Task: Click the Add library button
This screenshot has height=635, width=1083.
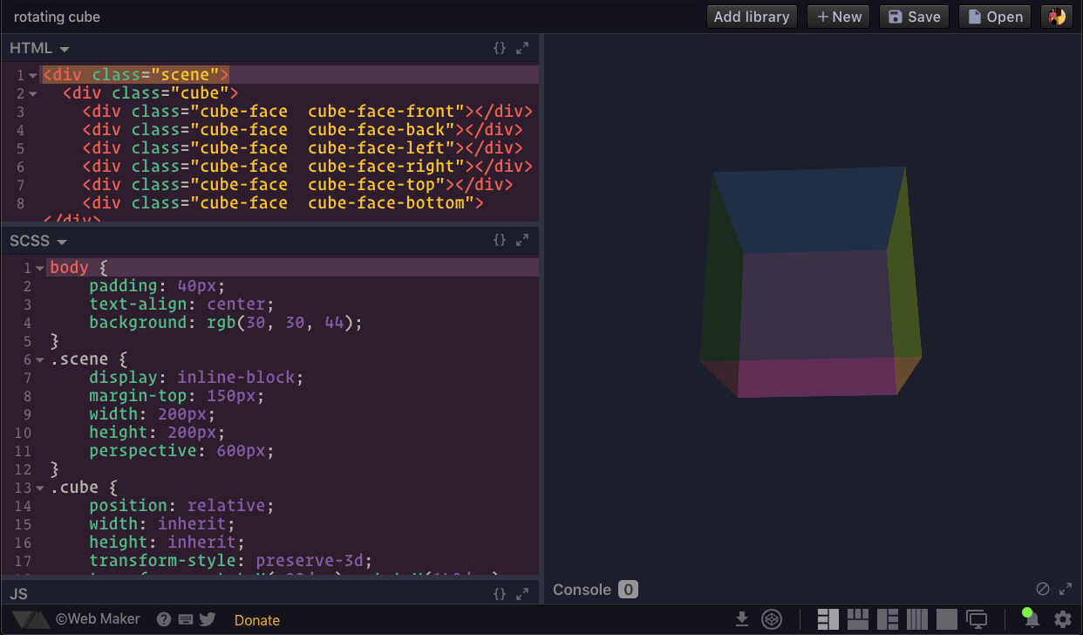Action: pos(751,16)
